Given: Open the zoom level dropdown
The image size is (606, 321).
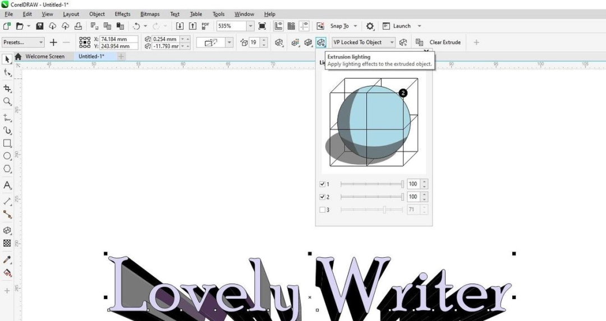Looking at the screenshot, I should (x=250, y=26).
